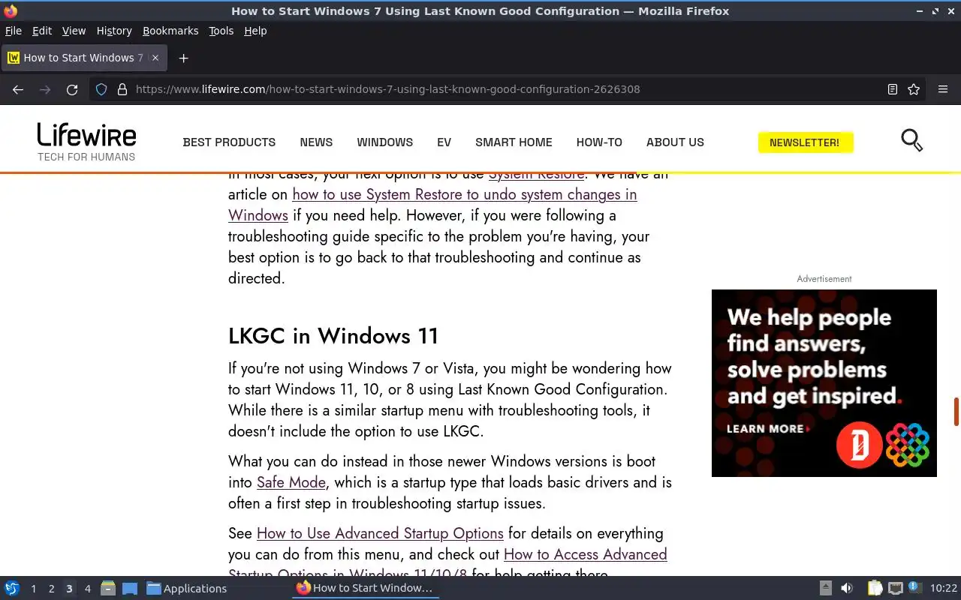Click the update notifier tray icon
Viewport: 961px width, 600px height.
pos(914,587)
